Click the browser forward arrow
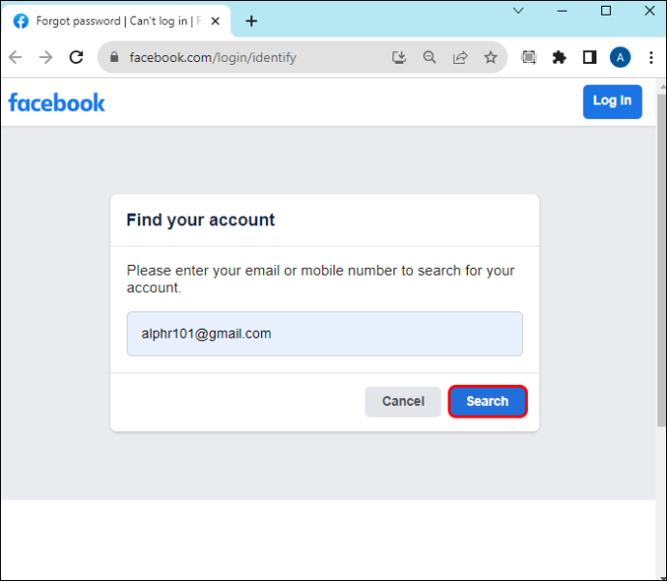Image resolution: width=667 pixels, height=581 pixels. click(x=45, y=57)
